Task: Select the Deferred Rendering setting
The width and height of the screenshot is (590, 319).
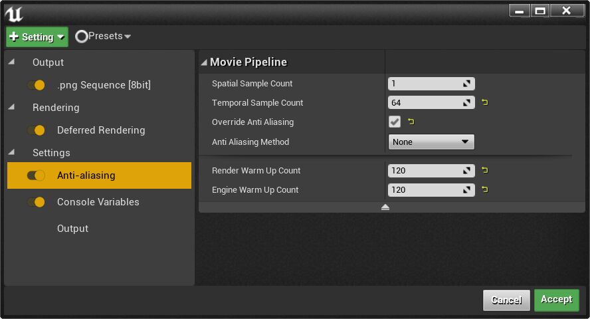Action: click(x=100, y=130)
